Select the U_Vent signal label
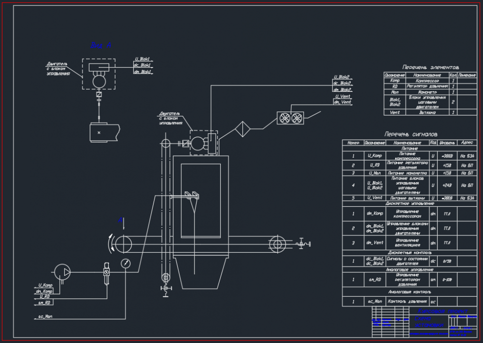The image size is (483, 343). click(x=343, y=97)
